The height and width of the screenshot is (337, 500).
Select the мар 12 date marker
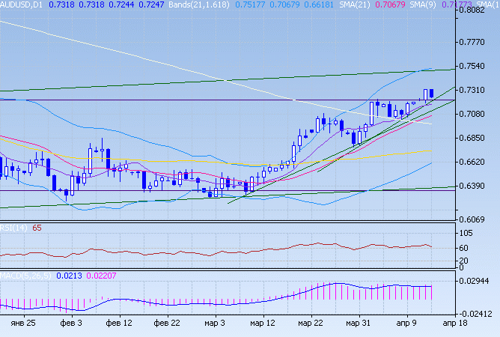(263, 324)
